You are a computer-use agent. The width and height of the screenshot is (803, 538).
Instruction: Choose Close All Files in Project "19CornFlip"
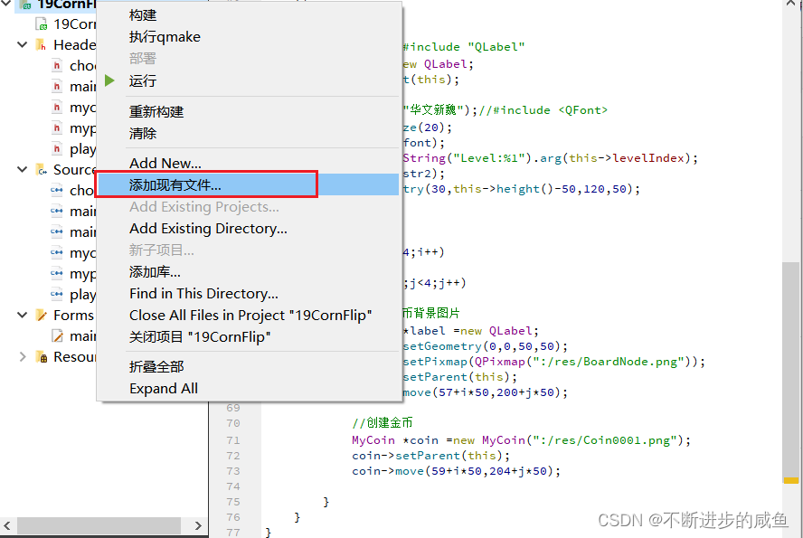click(250, 316)
